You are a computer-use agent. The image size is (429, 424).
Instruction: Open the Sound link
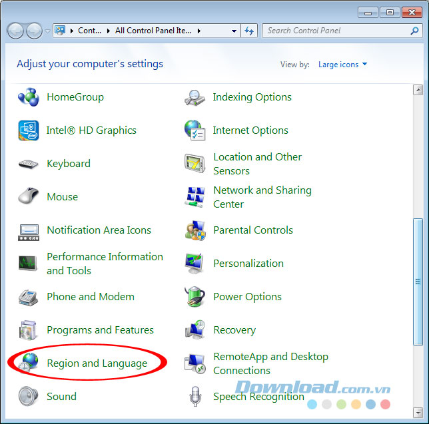(x=61, y=397)
